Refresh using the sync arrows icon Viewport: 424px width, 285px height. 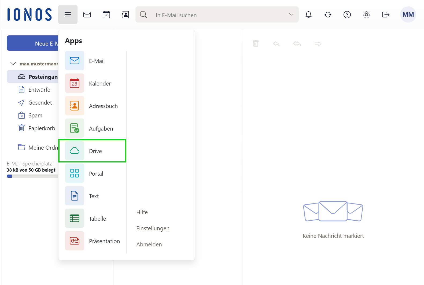pyautogui.click(x=328, y=14)
